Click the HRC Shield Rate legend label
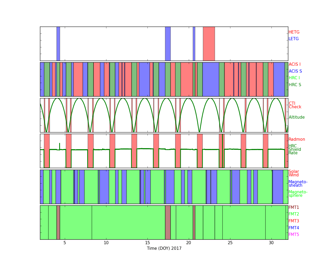The width and height of the screenshot is (320, 266). (x=295, y=149)
